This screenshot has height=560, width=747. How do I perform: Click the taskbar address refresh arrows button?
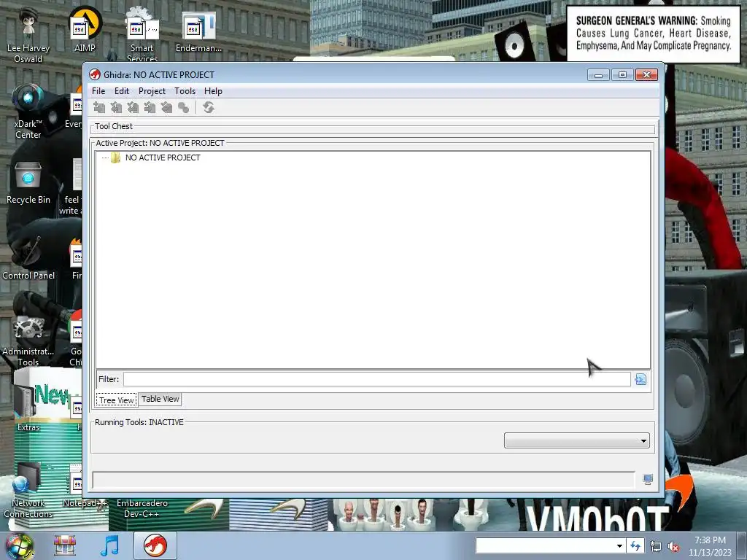[x=635, y=545]
